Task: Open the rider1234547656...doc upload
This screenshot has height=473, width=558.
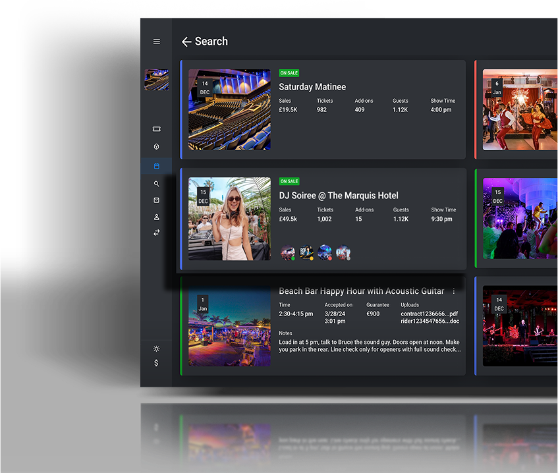Action: point(430,322)
